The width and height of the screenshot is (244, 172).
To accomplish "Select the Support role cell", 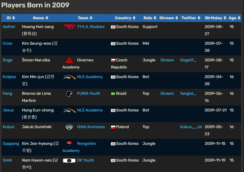I will [x=150, y=27].
